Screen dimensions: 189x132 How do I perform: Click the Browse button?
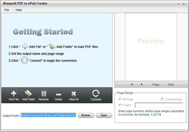click(86, 115)
